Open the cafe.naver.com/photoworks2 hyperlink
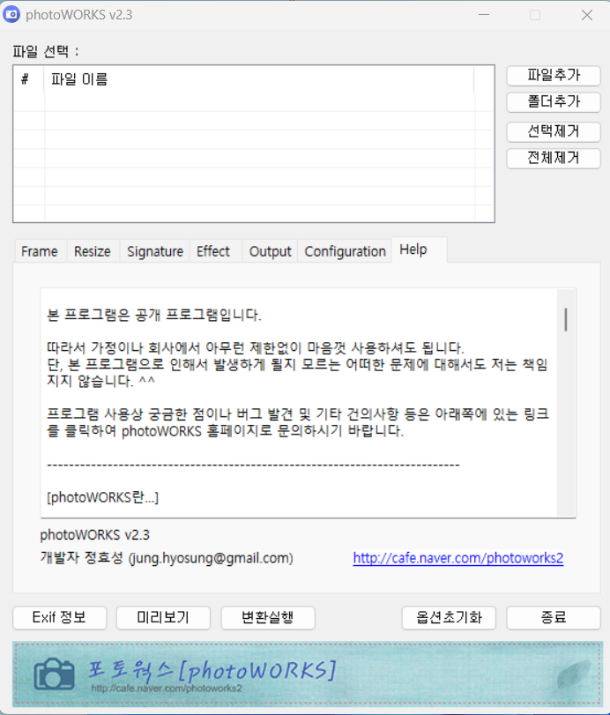Viewport: 610px width, 715px height. 458,558
